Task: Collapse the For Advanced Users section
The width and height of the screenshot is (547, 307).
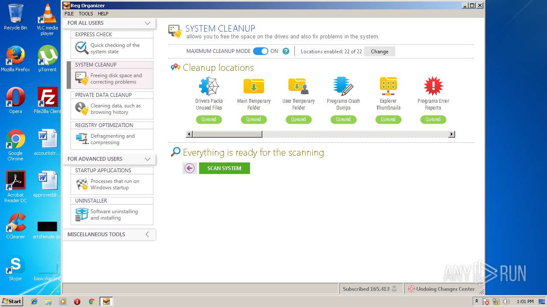Action: click(x=147, y=159)
